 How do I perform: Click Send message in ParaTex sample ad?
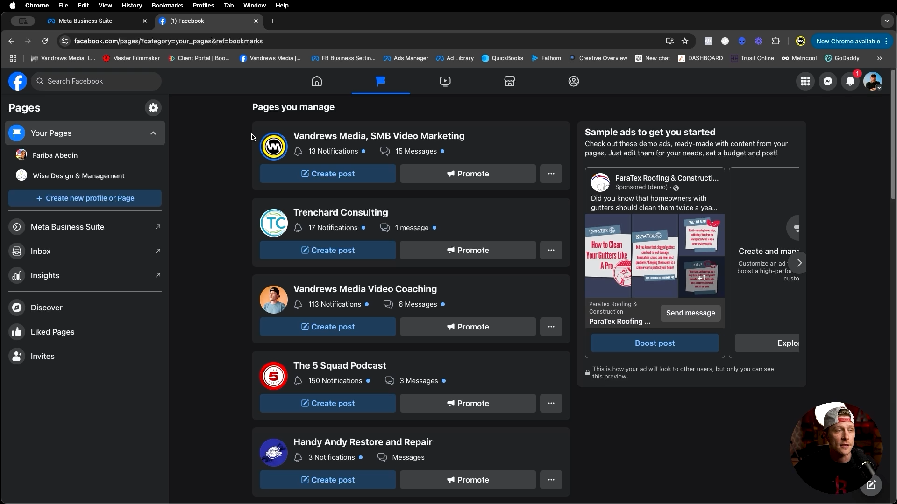[x=691, y=313]
